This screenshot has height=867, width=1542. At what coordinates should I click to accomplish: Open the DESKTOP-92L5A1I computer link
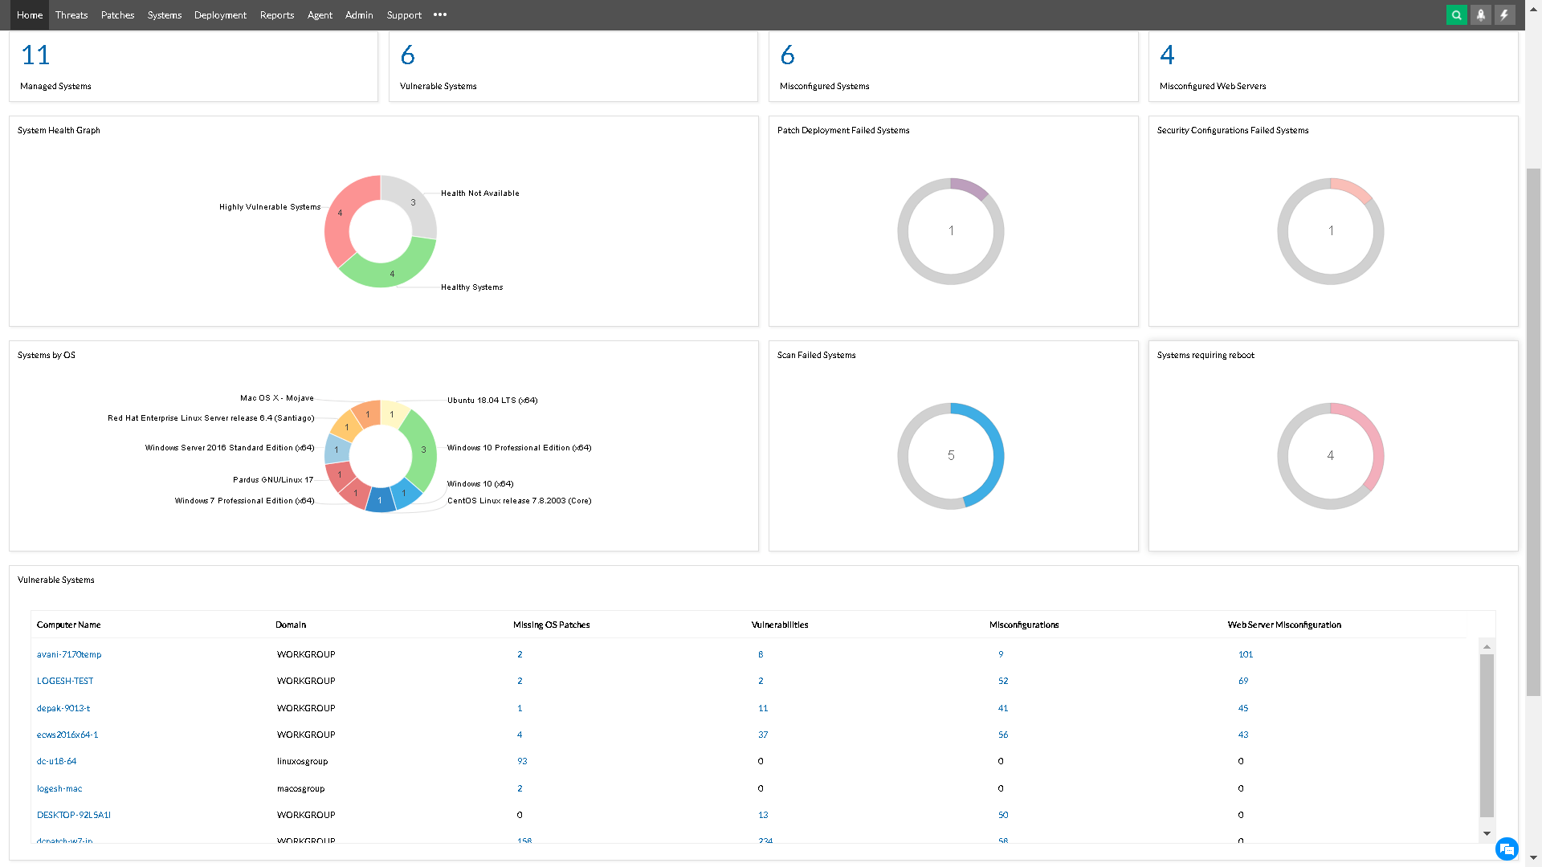(74, 815)
